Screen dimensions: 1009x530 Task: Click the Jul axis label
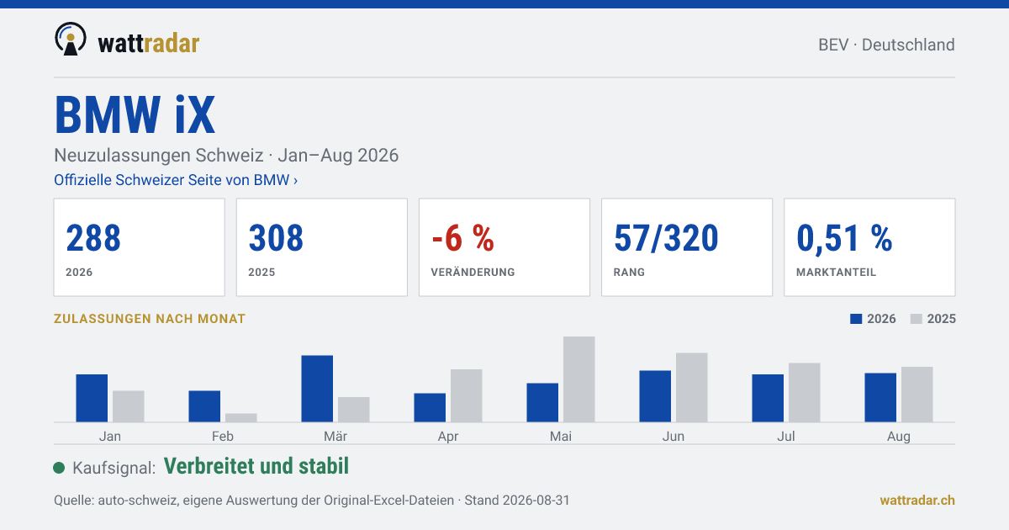[786, 436]
